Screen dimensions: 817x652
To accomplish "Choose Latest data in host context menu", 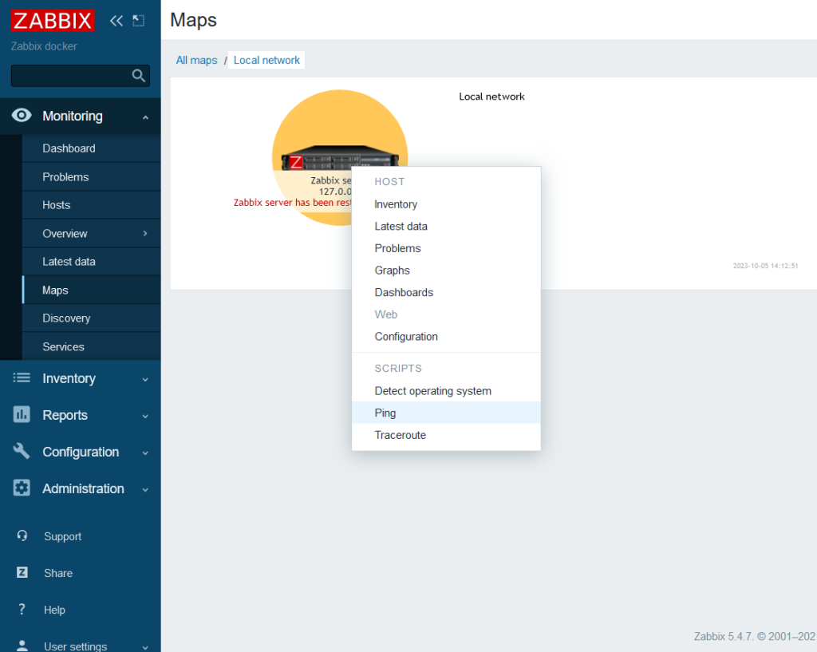I will [401, 227].
